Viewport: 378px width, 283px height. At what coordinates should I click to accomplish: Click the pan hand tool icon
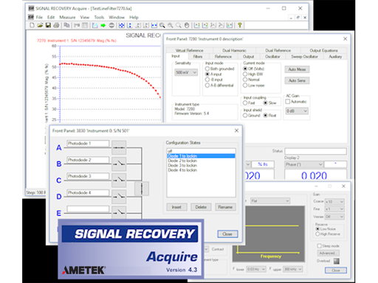coord(187,25)
